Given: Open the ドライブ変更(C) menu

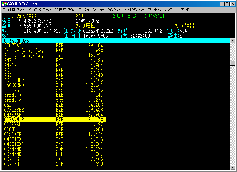Looking at the screenshot, I should click(x=39, y=10).
